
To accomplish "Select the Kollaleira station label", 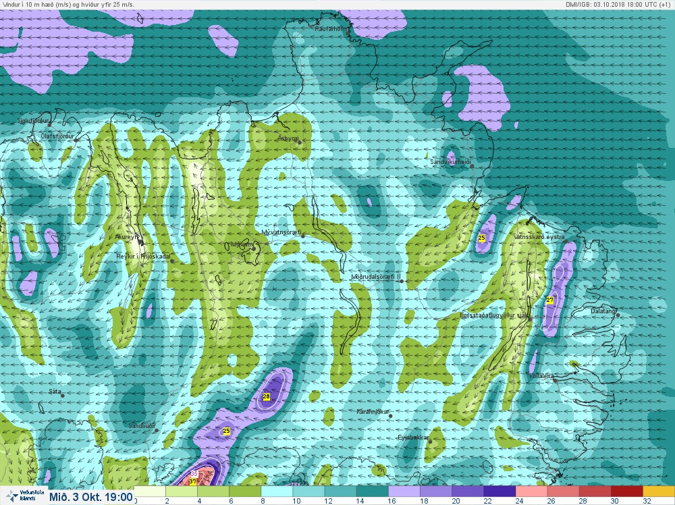I will point(541,376).
